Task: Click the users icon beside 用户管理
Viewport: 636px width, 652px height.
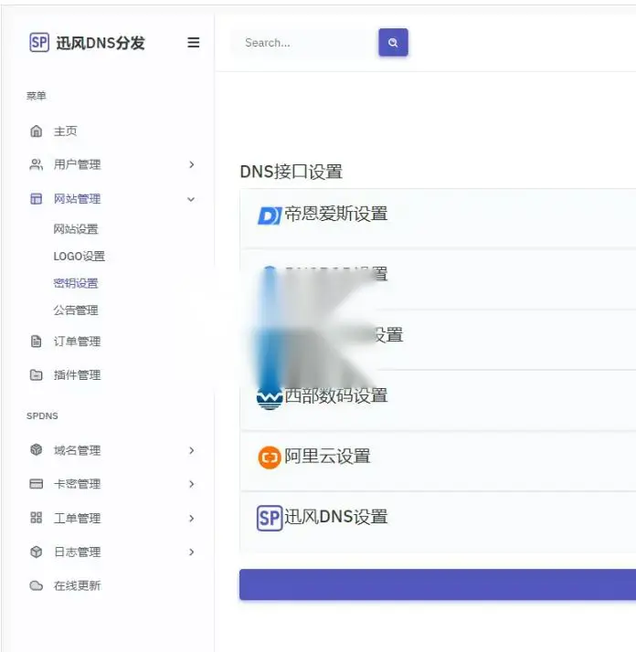Action: click(x=37, y=164)
